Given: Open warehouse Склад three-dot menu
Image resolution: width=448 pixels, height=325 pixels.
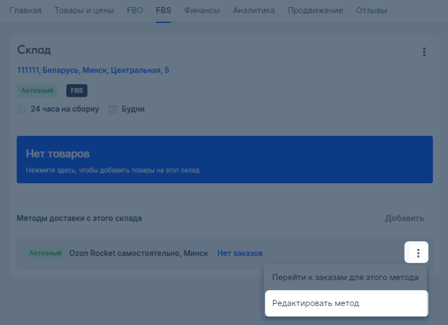Looking at the screenshot, I should click(x=424, y=52).
